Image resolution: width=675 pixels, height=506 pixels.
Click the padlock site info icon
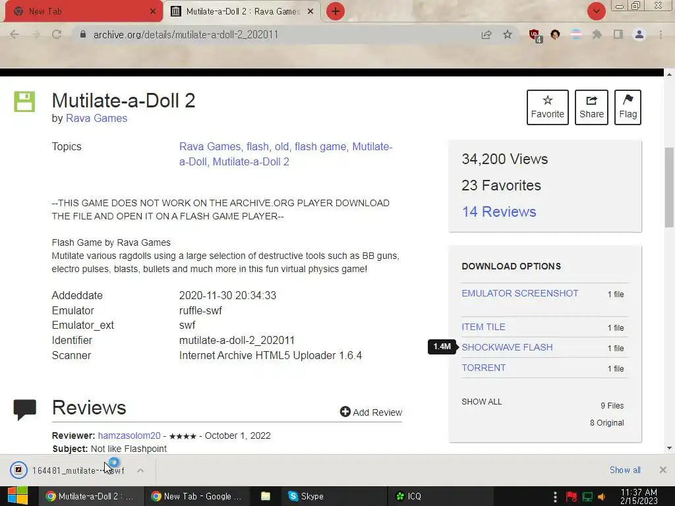point(83,34)
